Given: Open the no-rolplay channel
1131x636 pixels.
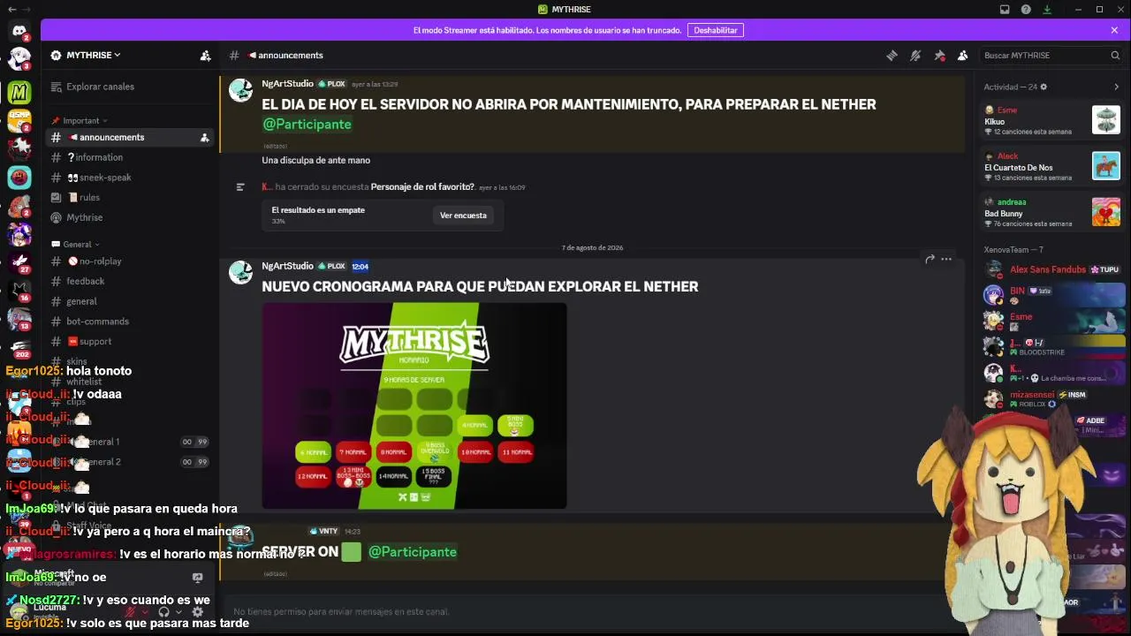Looking at the screenshot, I should click(x=131, y=261).
